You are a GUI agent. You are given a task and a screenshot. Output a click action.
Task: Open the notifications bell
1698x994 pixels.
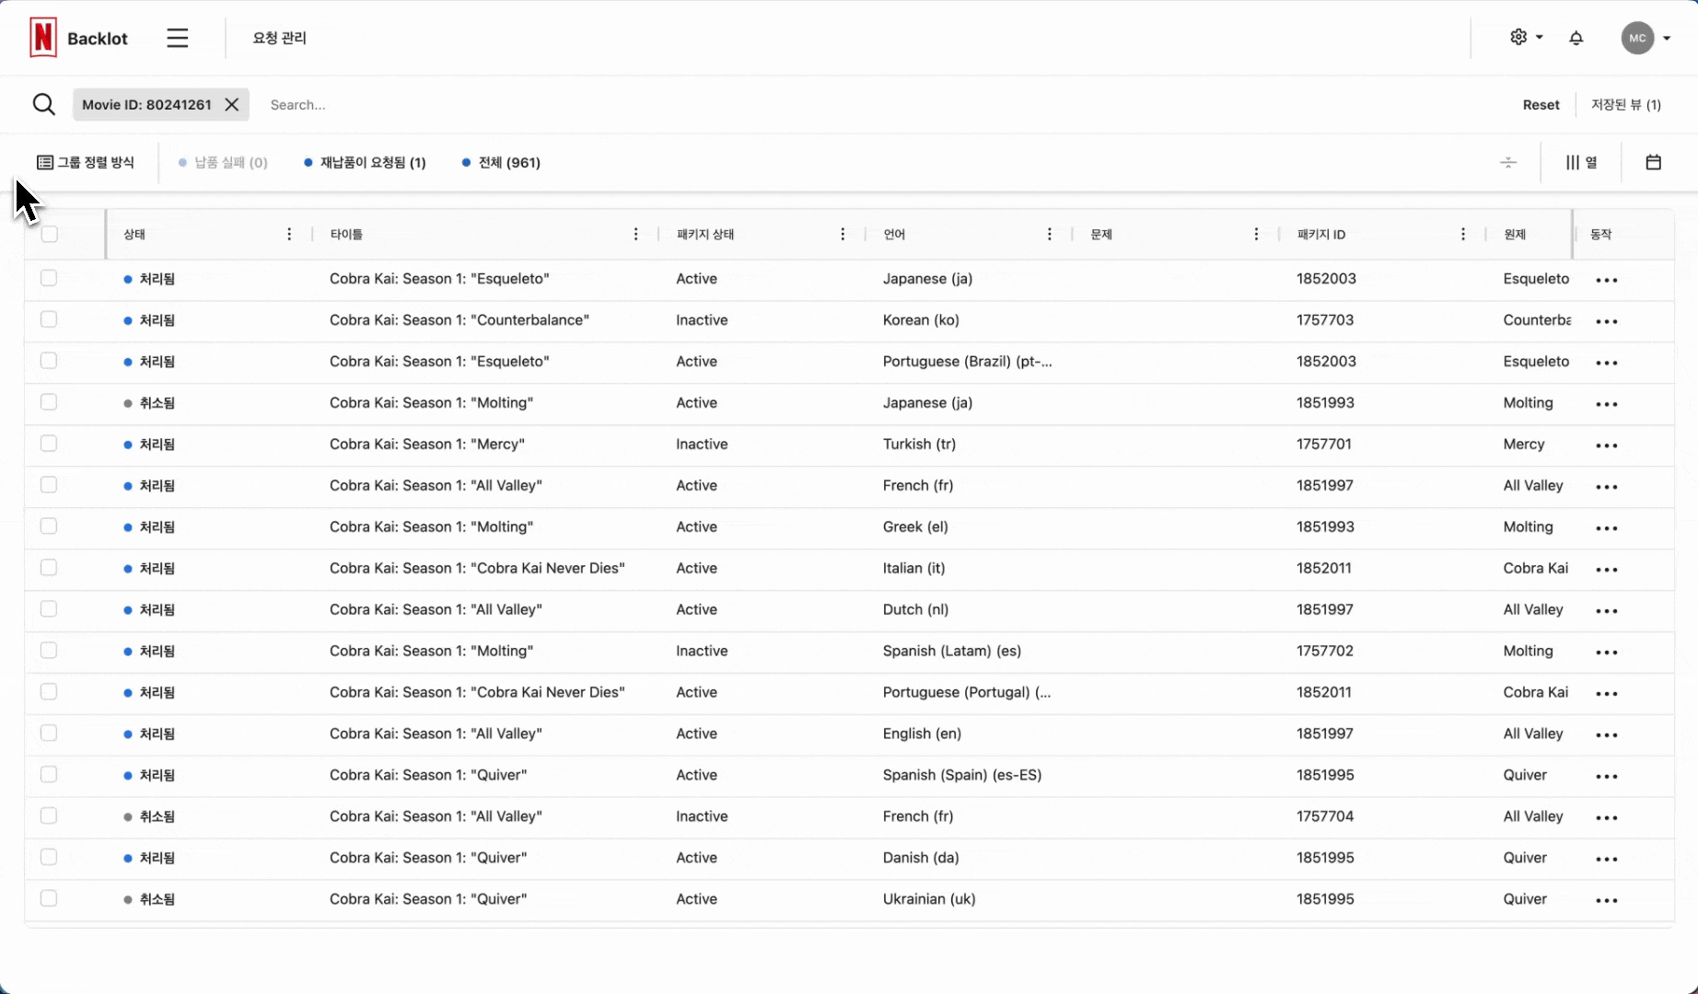[1576, 38]
